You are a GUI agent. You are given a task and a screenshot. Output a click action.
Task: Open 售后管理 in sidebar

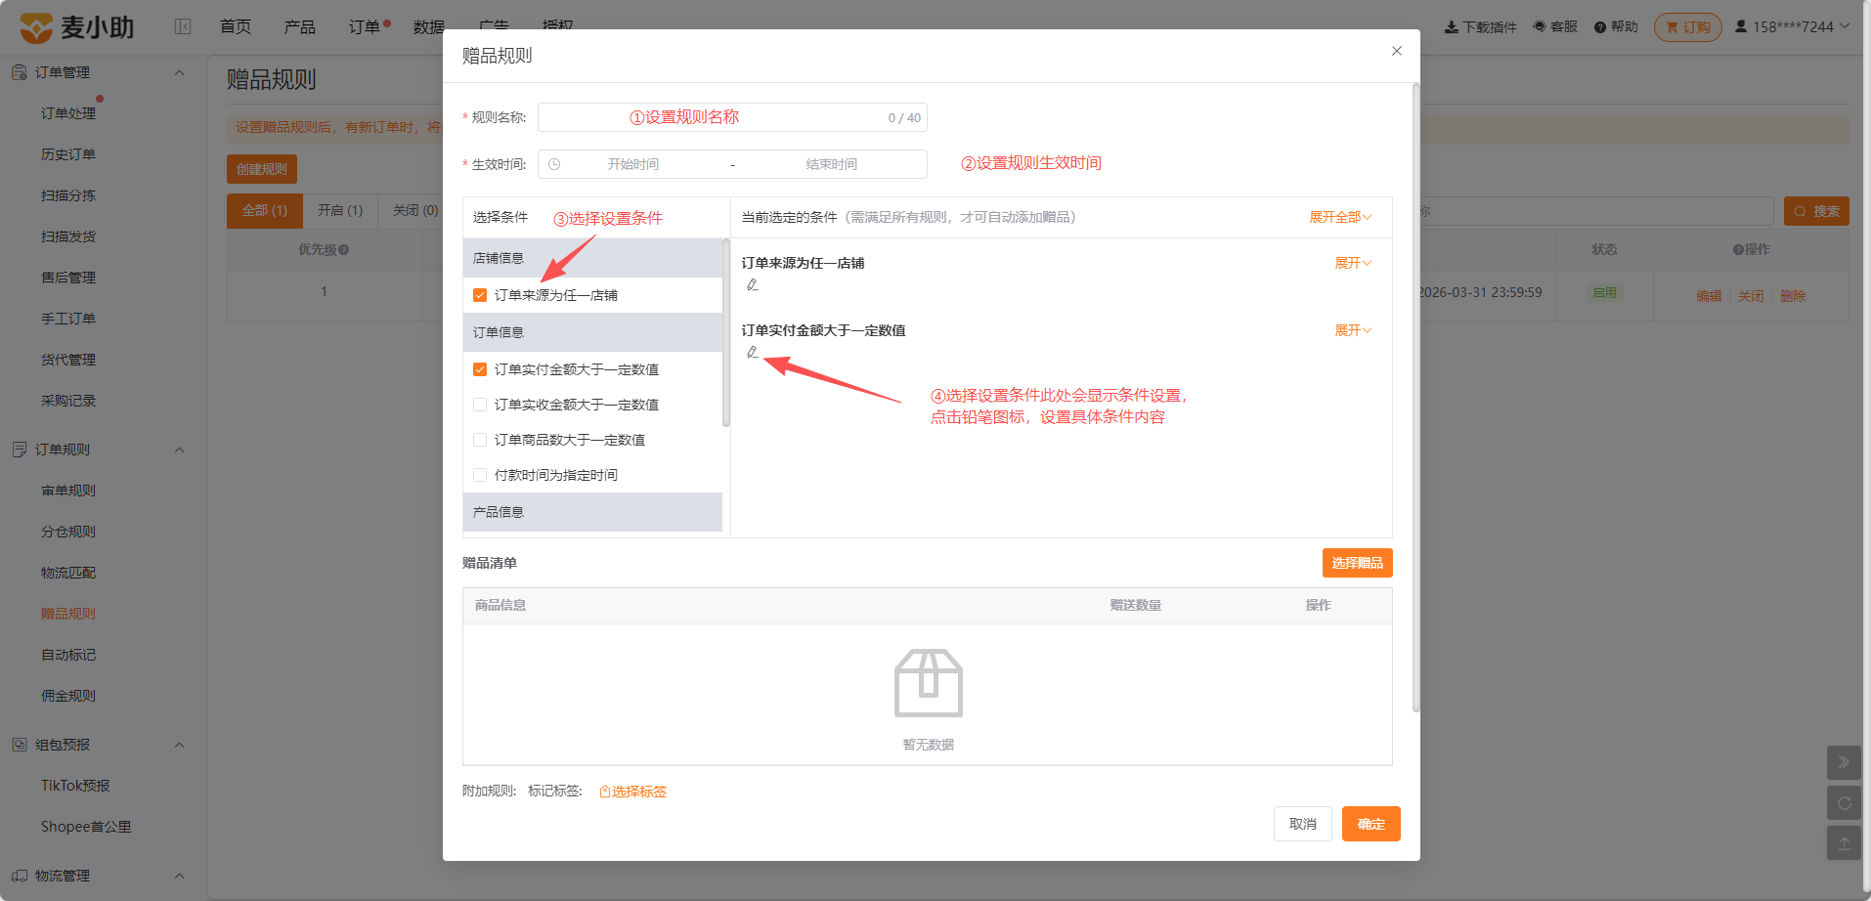(68, 278)
